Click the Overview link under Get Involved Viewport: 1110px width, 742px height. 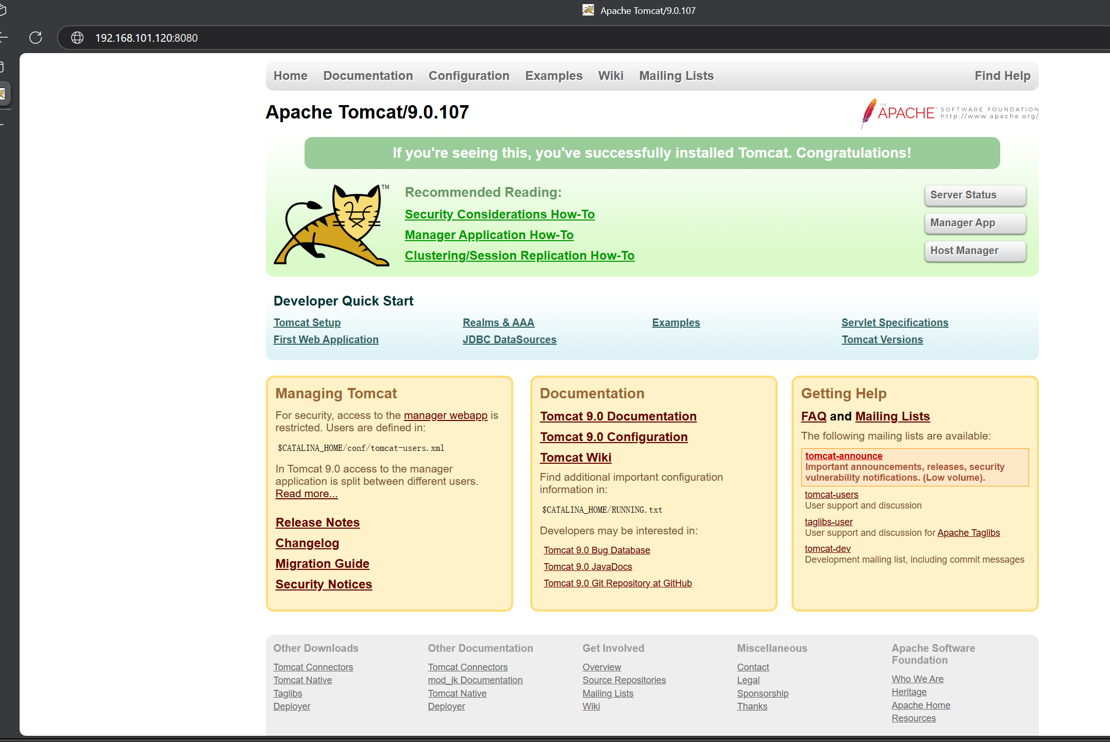click(602, 667)
